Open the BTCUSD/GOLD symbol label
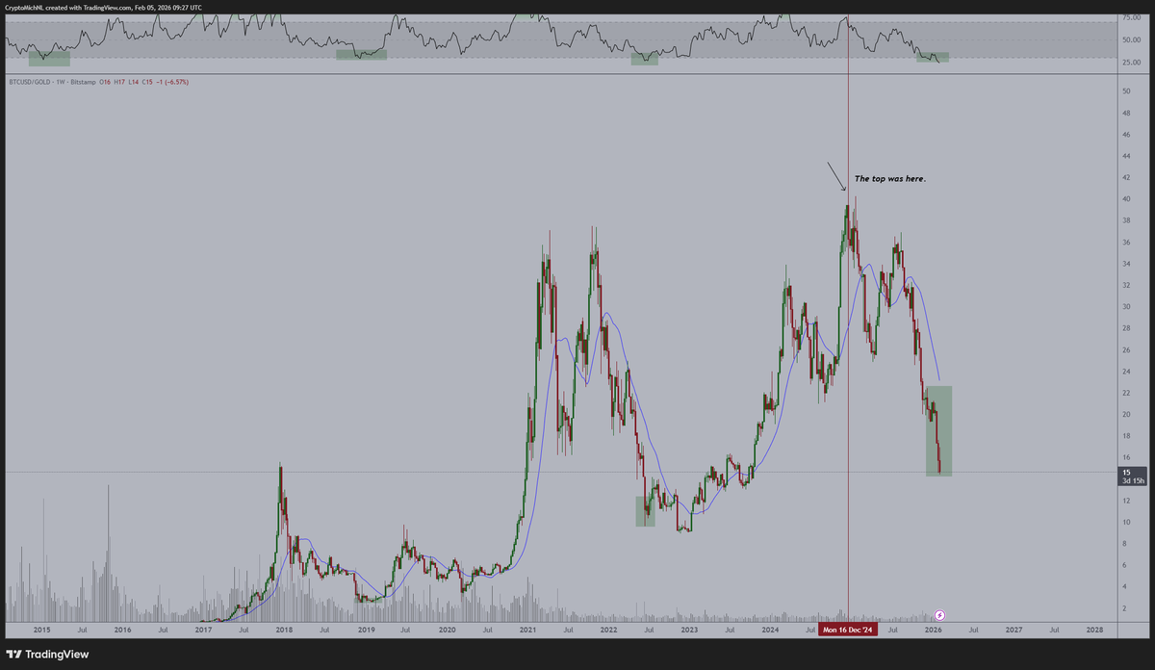Image resolution: width=1155 pixels, height=670 pixels. [28, 82]
